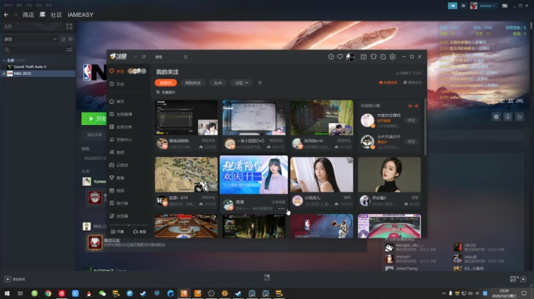Image resolution: width=534 pixels, height=299 pixels.
Task: Click the Steam library search field
Action: pyautogui.click(x=34, y=50)
